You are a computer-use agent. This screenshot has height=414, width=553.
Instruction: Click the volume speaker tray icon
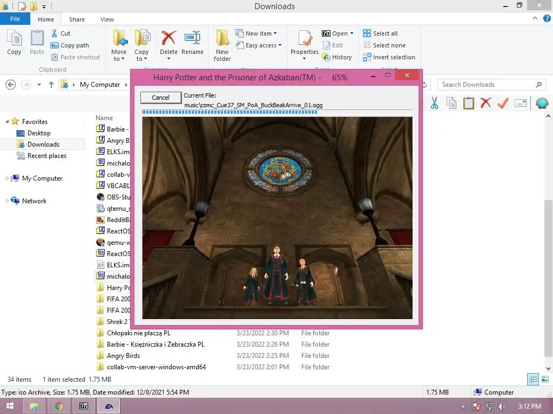[x=502, y=406]
